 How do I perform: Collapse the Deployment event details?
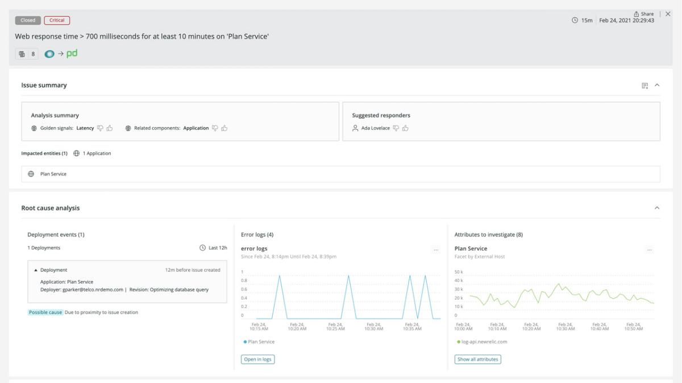[x=36, y=270]
